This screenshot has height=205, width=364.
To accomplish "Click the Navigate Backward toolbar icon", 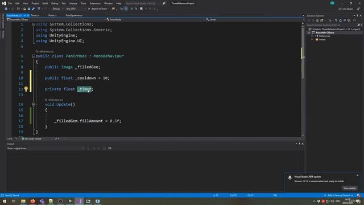I will click(x=6, y=9).
